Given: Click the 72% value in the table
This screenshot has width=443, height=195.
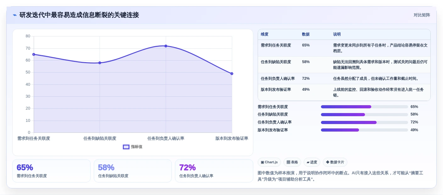Looking at the screenshot, I should [x=306, y=79].
